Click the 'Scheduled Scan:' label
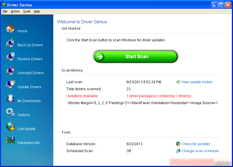Screen dimensions: 233x167 point(80,151)
